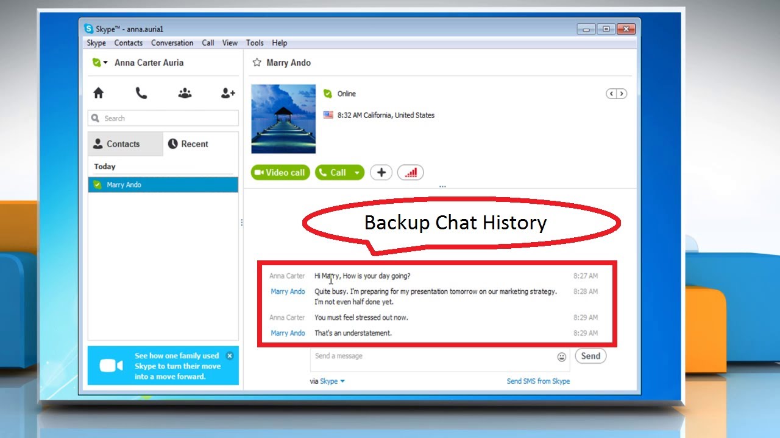Switch to the Recent tab

click(x=188, y=144)
